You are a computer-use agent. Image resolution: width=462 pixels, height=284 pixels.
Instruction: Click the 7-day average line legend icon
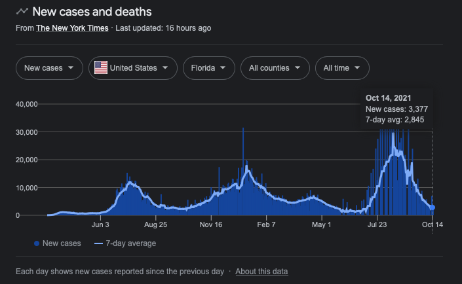point(99,243)
